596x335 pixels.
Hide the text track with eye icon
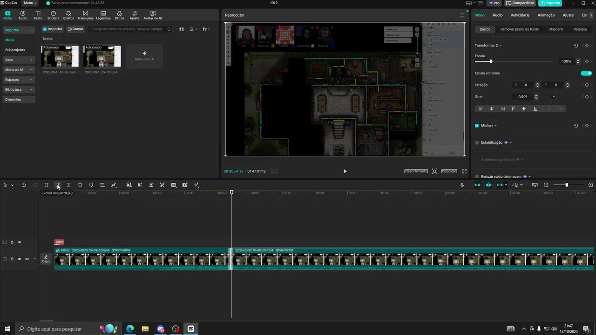(x=20, y=242)
